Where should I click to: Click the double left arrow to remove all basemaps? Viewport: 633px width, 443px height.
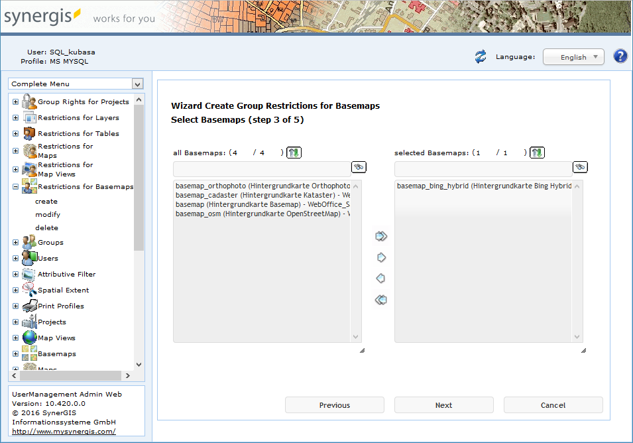click(x=380, y=299)
